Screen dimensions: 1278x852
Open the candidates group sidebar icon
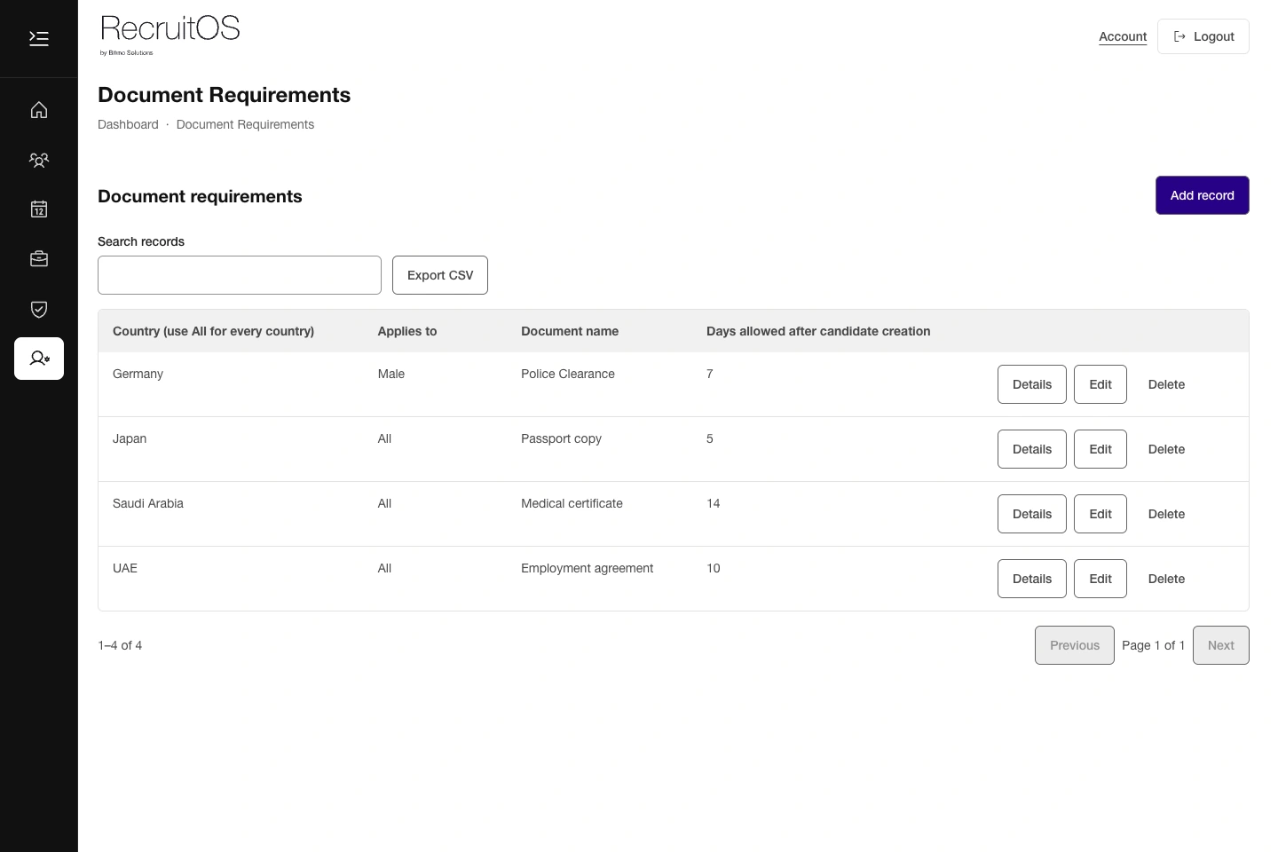[39, 160]
